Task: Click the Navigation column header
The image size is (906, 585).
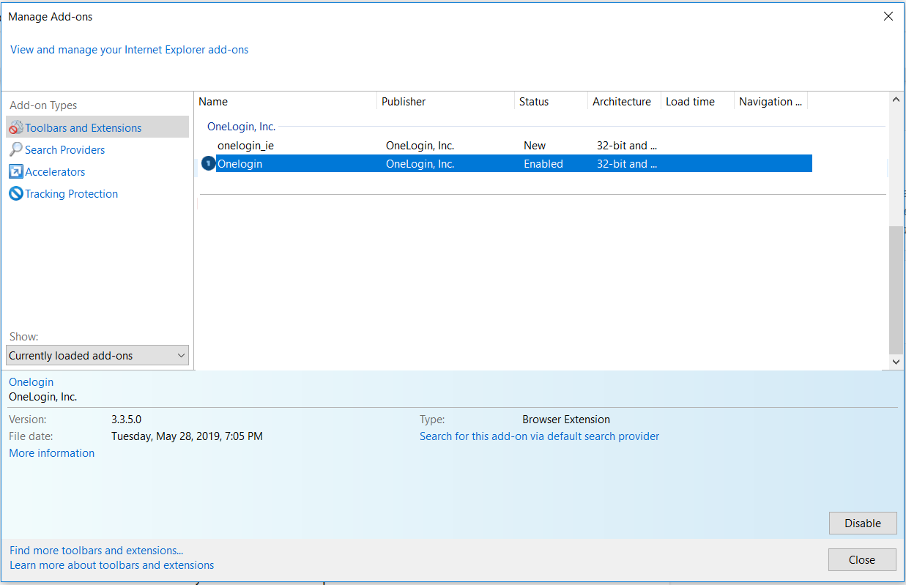Action: (x=771, y=102)
